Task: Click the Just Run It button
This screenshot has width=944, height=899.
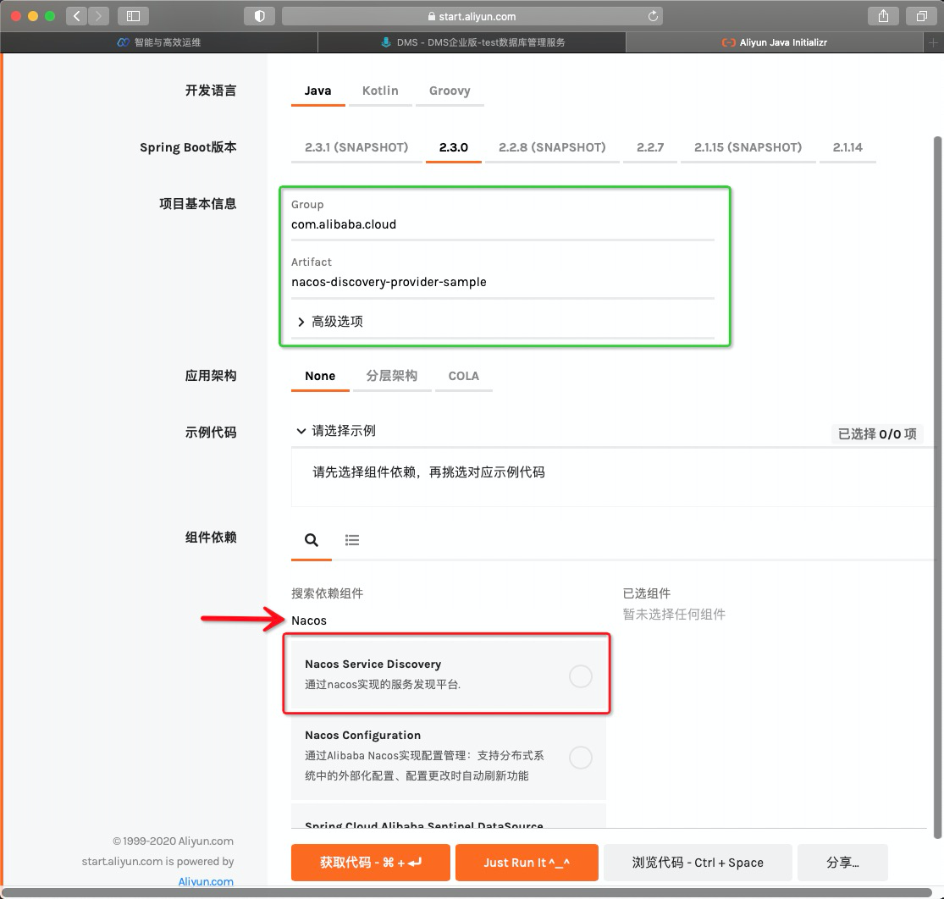Action: pos(527,863)
